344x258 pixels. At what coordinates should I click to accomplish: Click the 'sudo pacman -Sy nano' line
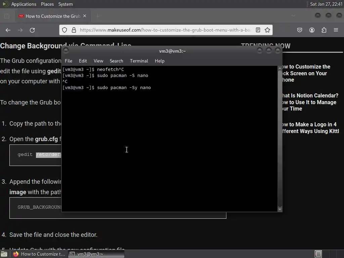point(106,88)
